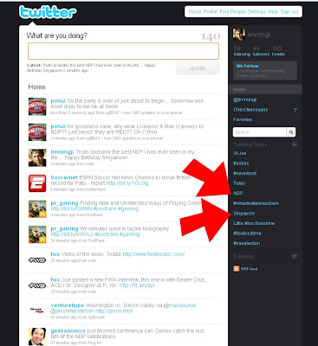This screenshot has height=346, width=318.
Task: Open Settings in the top navigation
Action: (256, 12)
